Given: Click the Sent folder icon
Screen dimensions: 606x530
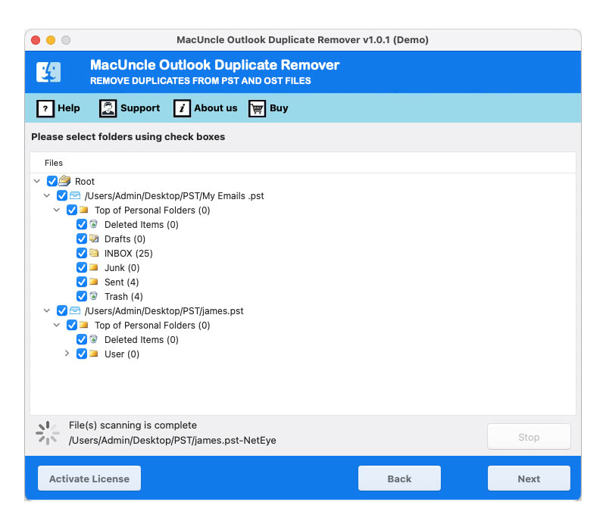Looking at the screenshot, I should coord(93,282).
